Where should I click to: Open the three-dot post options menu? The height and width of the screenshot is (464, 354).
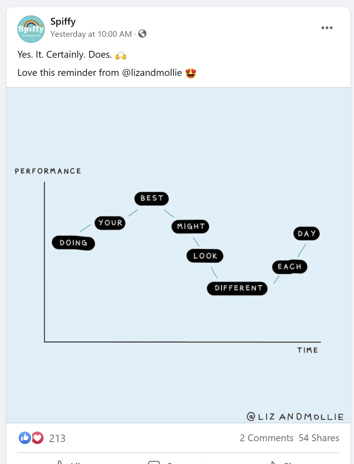[x=327, y=28]
